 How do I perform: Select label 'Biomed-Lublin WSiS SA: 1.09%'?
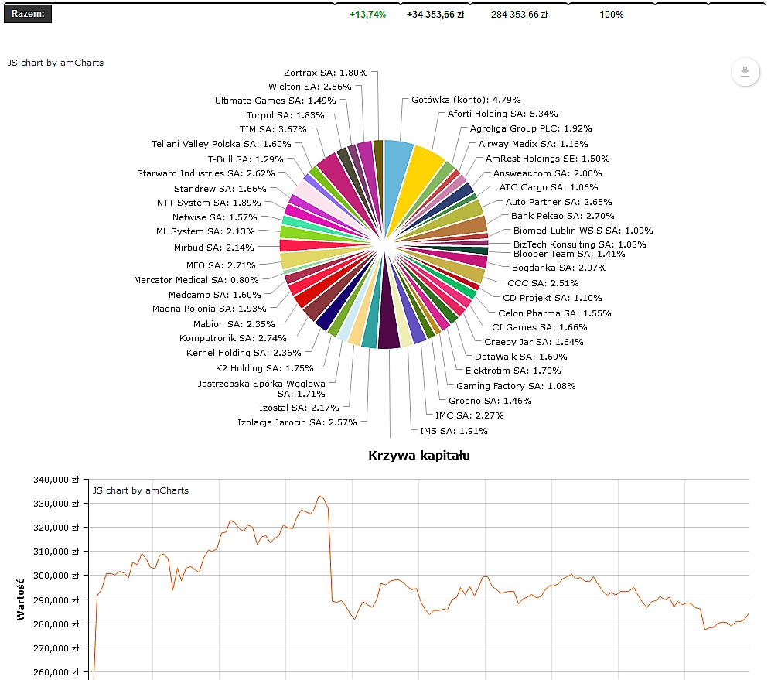[x=583, y=231]
